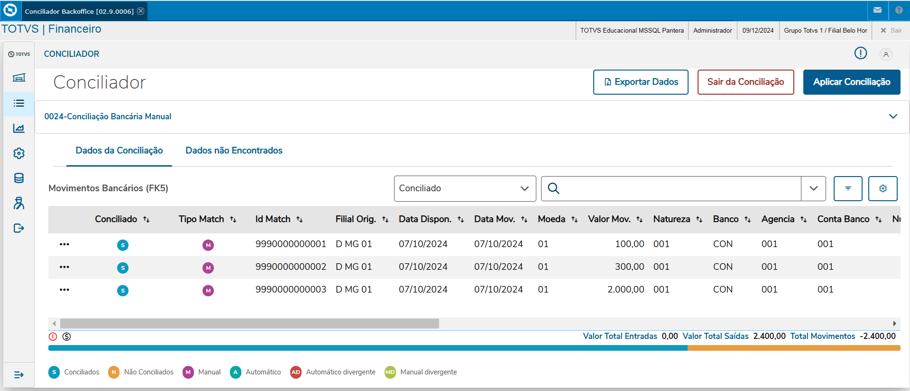910x391 pixels.
Task: Open the list menu icon in sidebar
Action: tap(19, 103)
